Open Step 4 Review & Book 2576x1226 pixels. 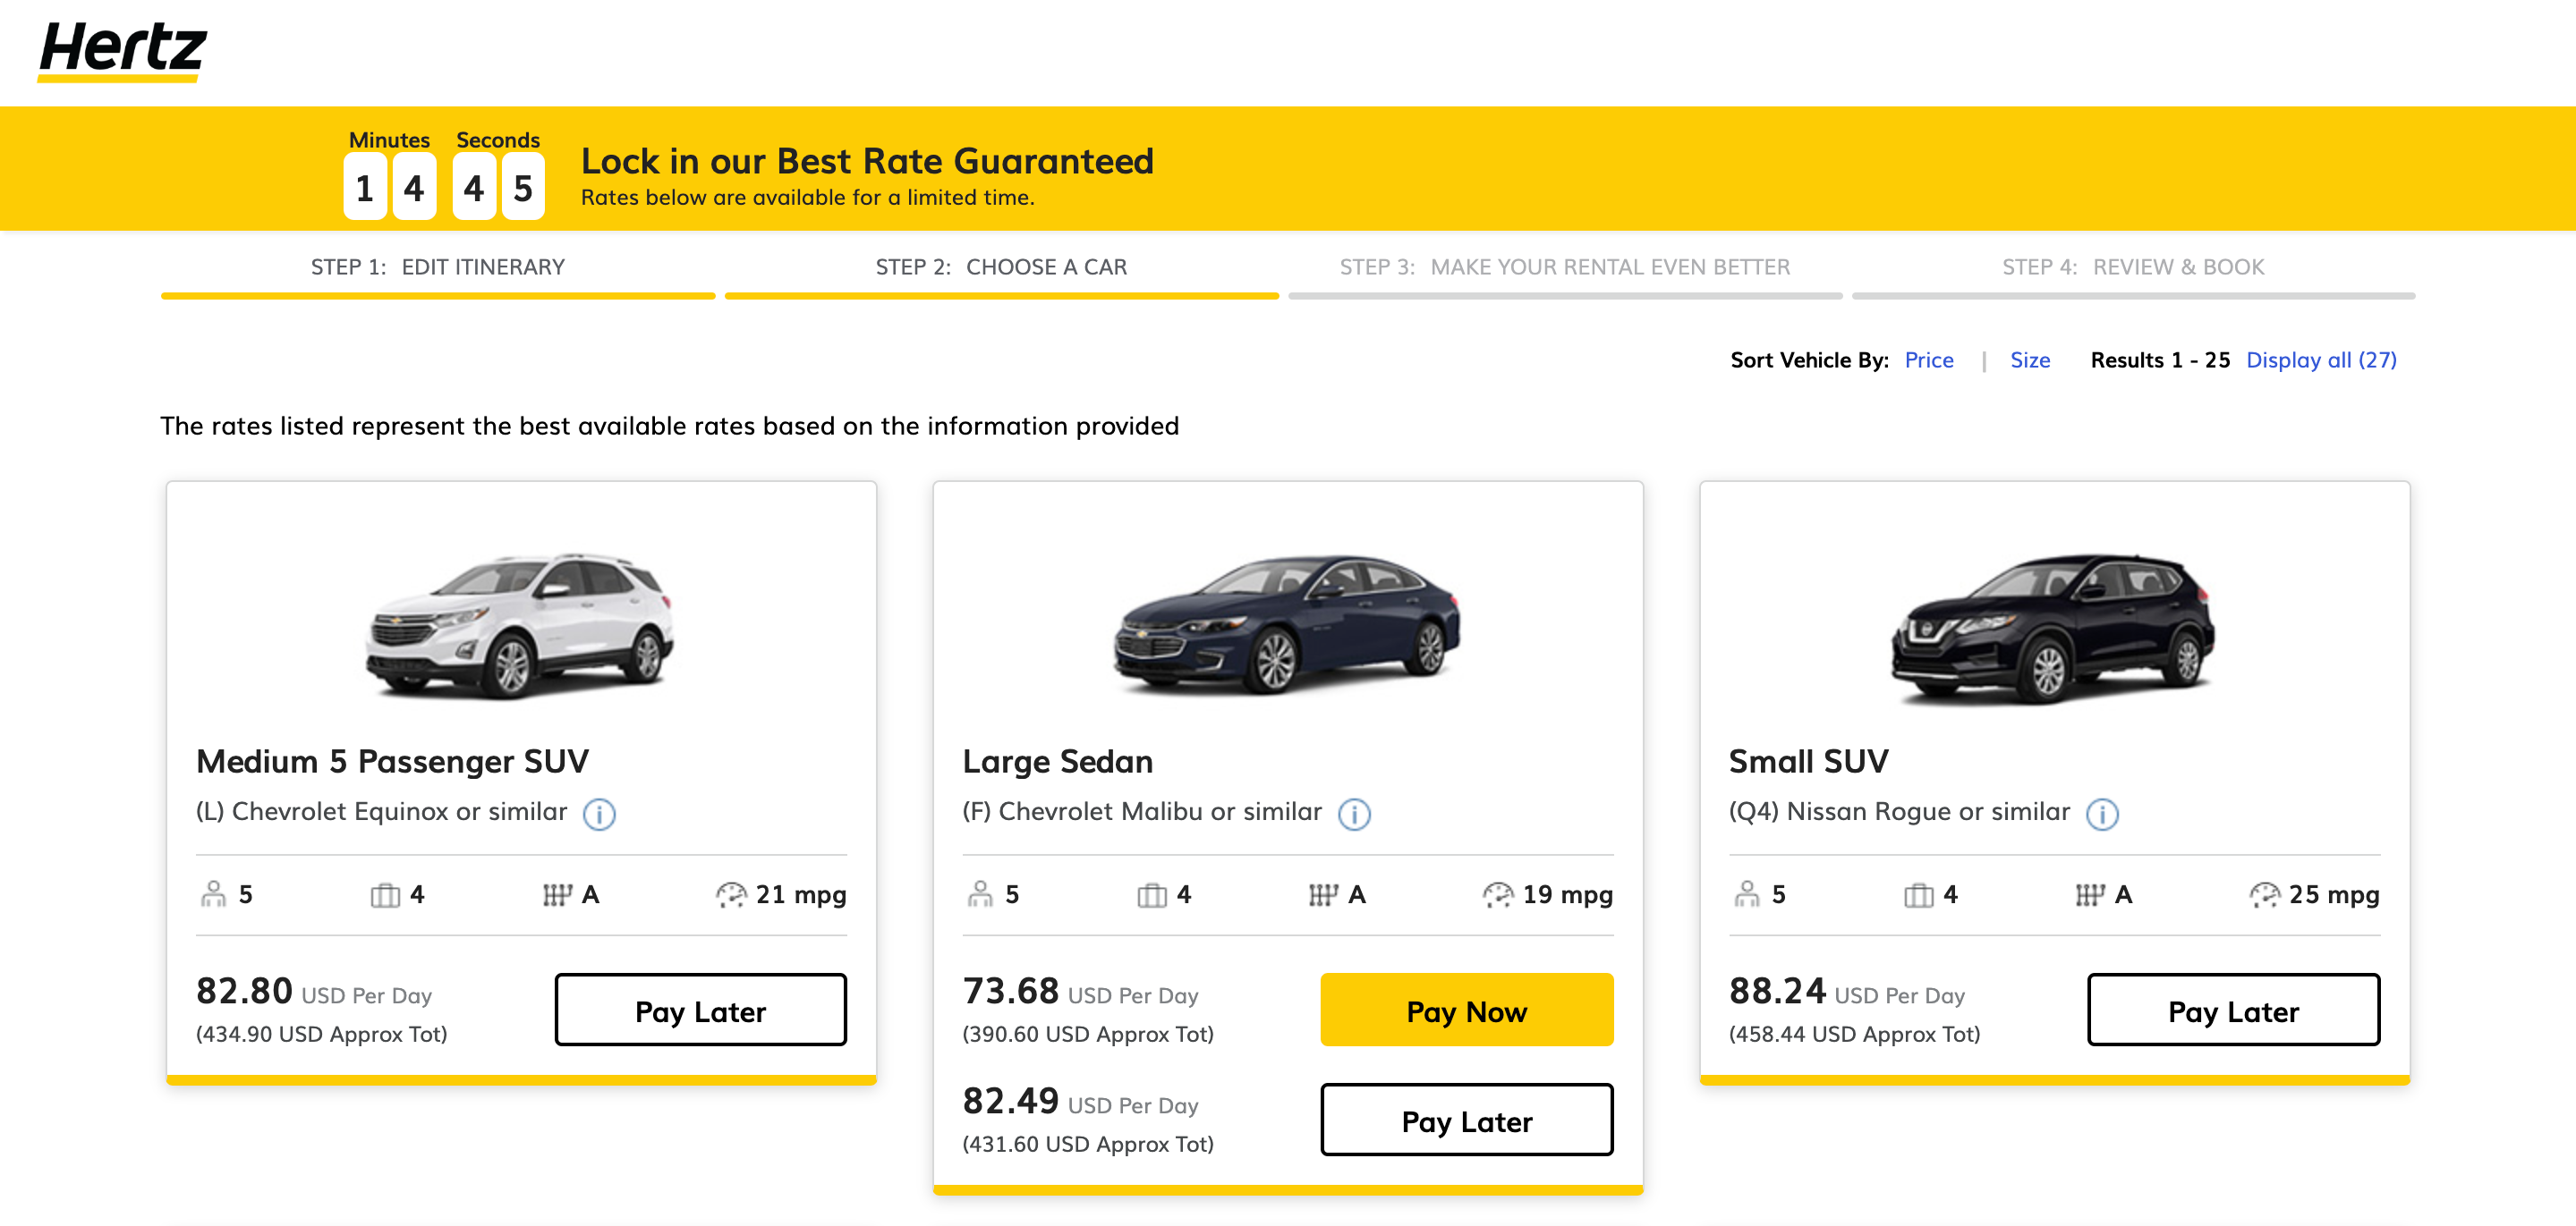pyautogui.click(x=2132, y=267)
